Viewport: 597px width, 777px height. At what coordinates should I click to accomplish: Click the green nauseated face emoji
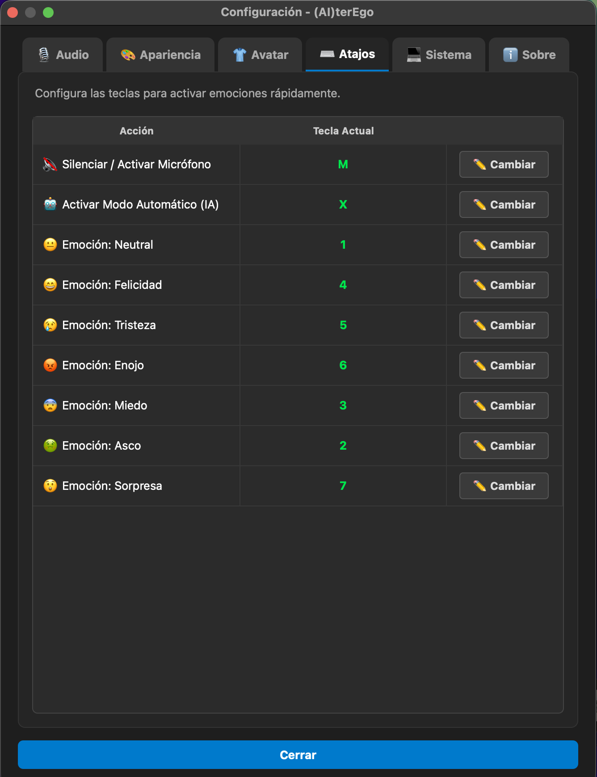coord(50,446)
